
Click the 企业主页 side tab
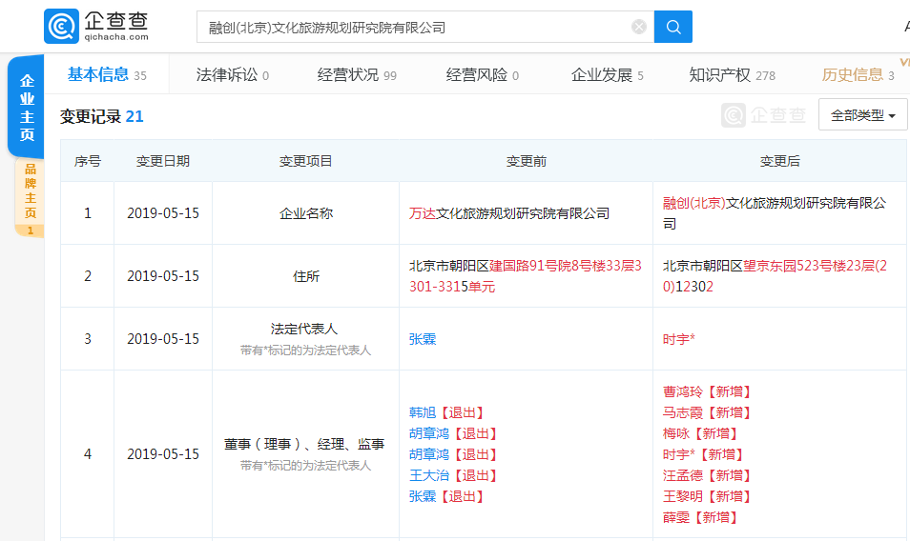(x=26, y=108)
